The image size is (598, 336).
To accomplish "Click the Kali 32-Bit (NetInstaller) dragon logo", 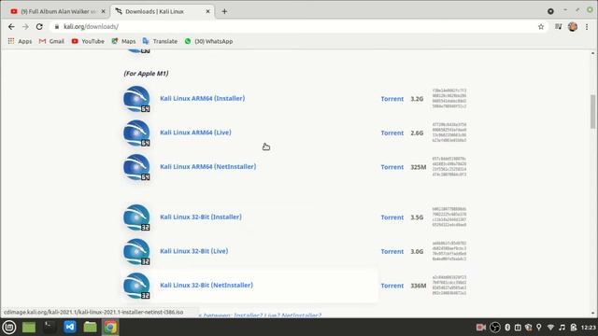I will [x=136, y=286].
